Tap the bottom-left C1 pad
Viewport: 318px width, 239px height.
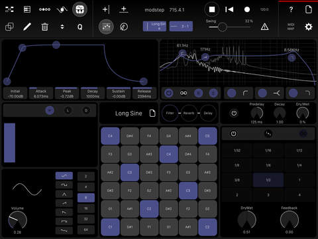click(110, 227)
